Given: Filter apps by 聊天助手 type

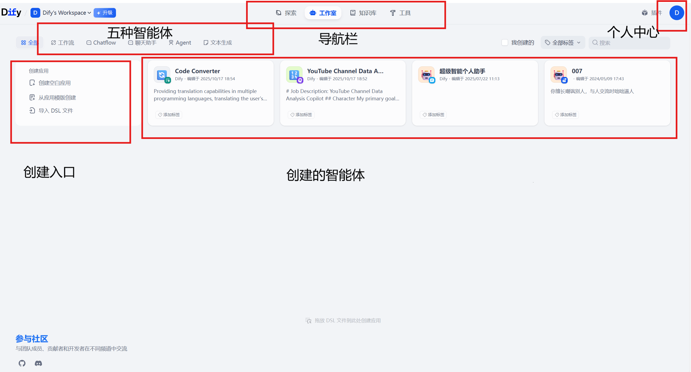Looking at the screenshot, I should 142,43.
